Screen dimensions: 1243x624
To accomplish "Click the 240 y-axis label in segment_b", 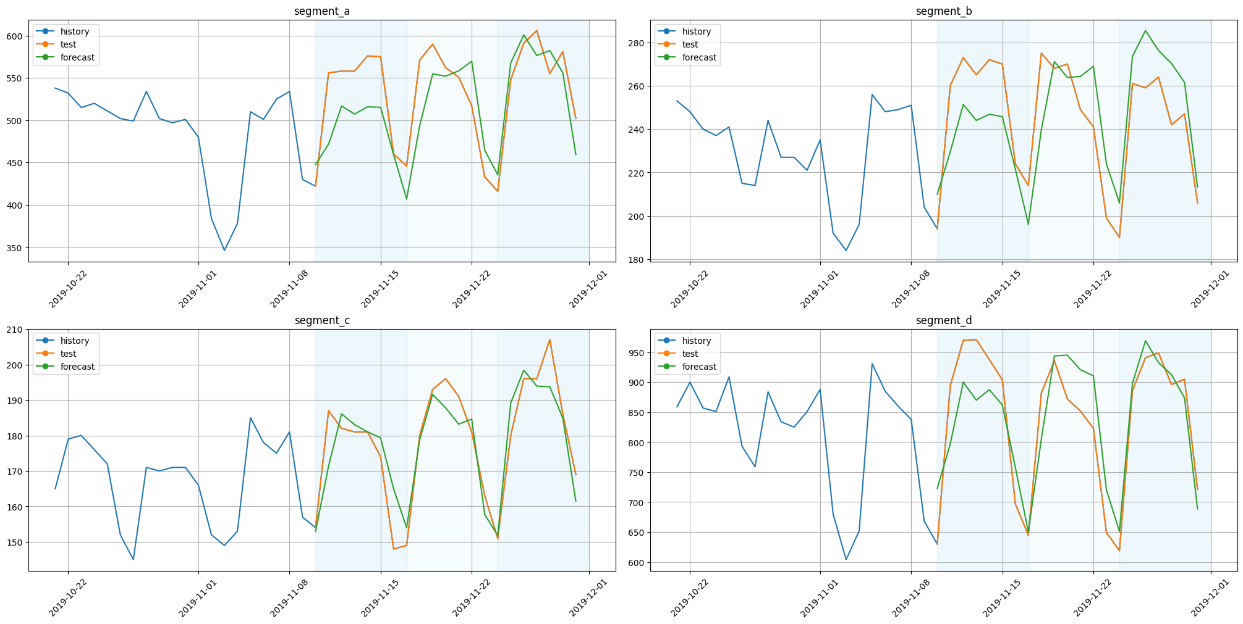I will coord(637,130).
